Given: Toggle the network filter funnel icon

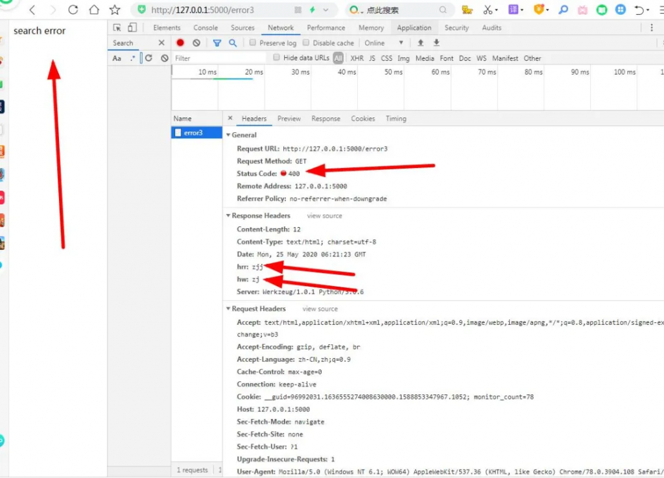Looking at the screenshot, I should (x=217, y=43).
